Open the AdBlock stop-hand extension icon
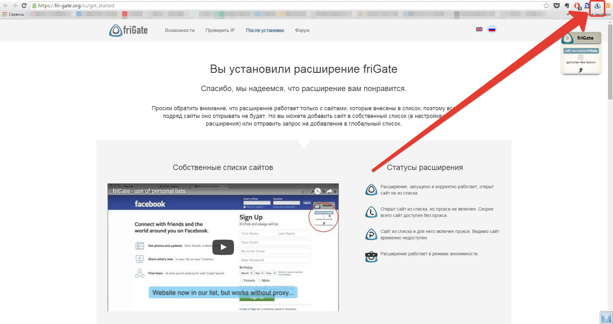Viewport: 613px width, 324px height. point(577,6)
